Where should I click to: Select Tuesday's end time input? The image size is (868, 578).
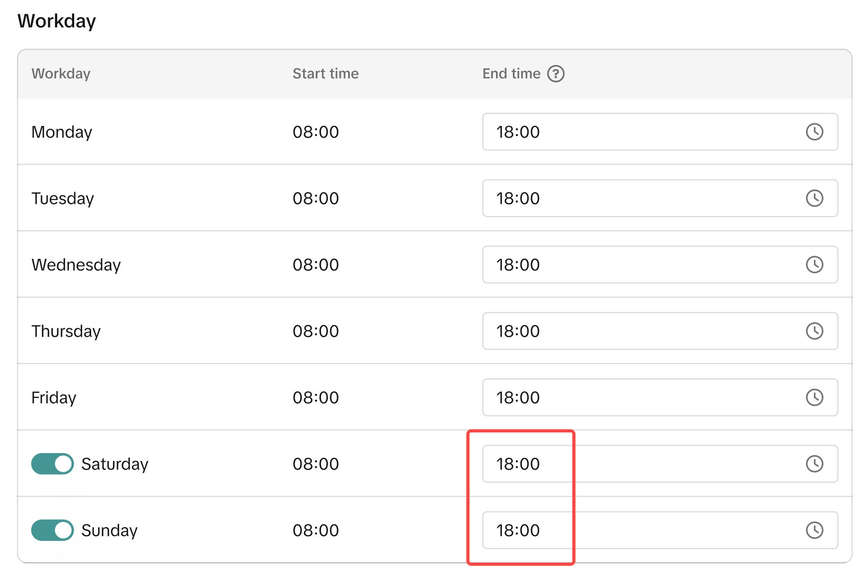pyautogui.click(x=636, y=198)
